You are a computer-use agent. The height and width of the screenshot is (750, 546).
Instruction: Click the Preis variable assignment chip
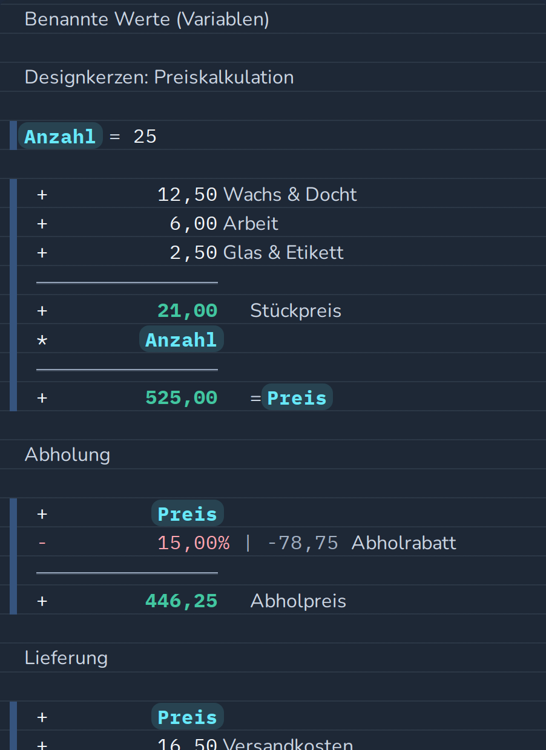[x=297, y=397]
